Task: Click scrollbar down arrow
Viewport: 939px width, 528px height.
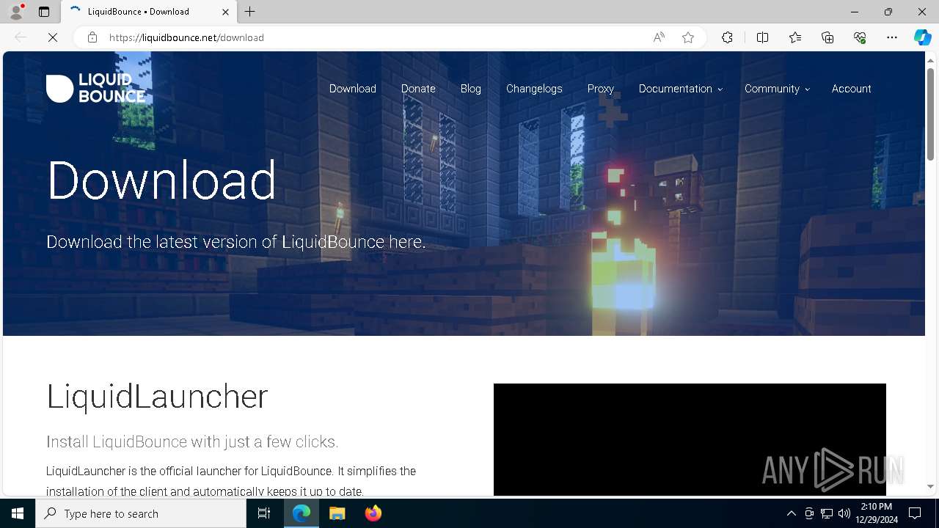Action: pos(931,486)
